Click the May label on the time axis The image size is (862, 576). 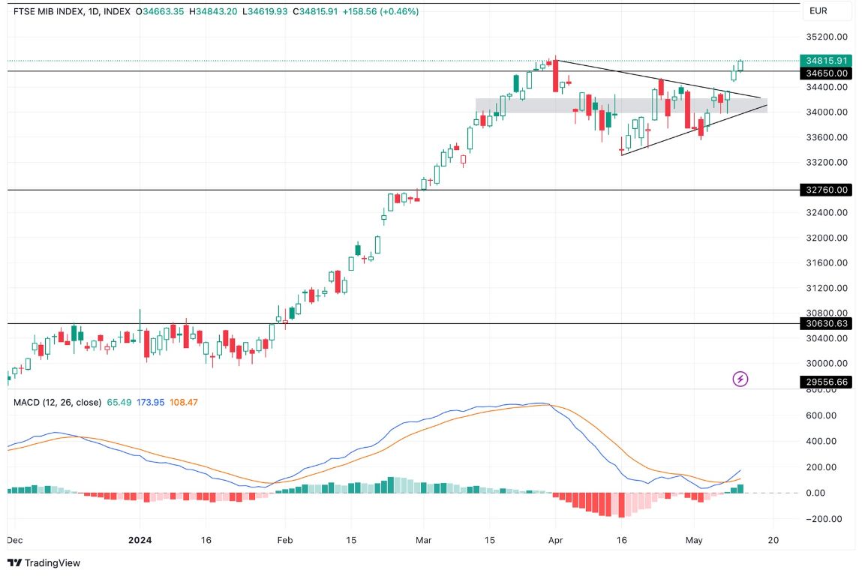pos(694,539)
